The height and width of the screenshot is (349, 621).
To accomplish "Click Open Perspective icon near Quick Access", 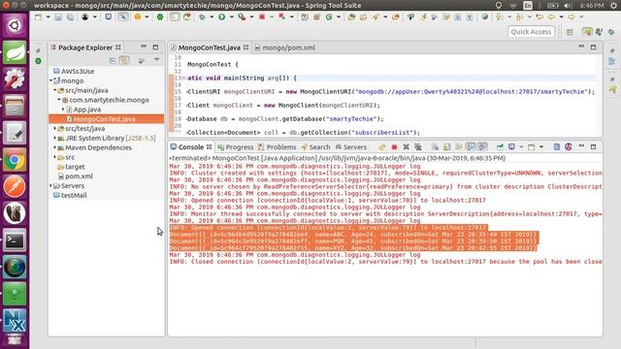I will click(x=570, y=32).
